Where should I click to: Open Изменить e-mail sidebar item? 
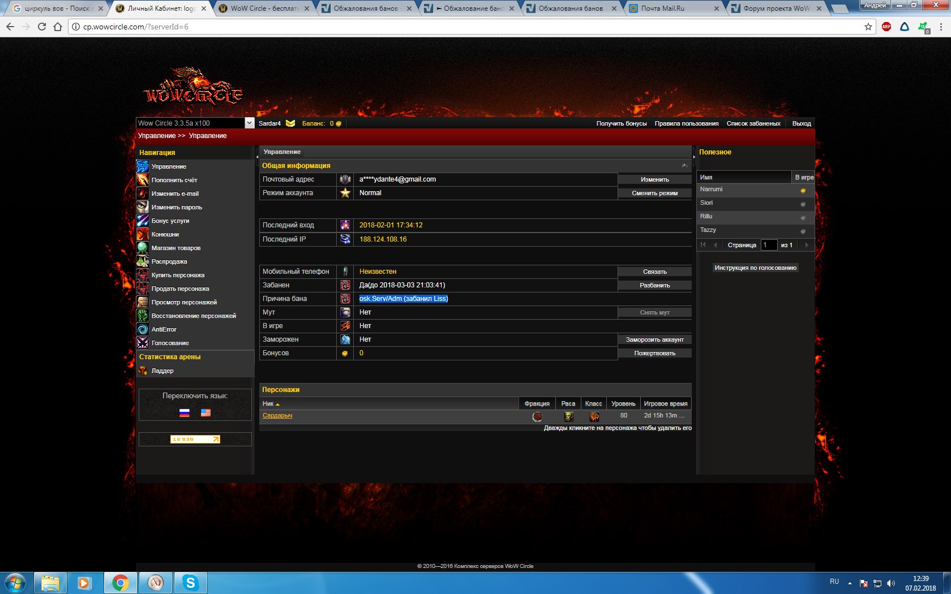[175, 193]
